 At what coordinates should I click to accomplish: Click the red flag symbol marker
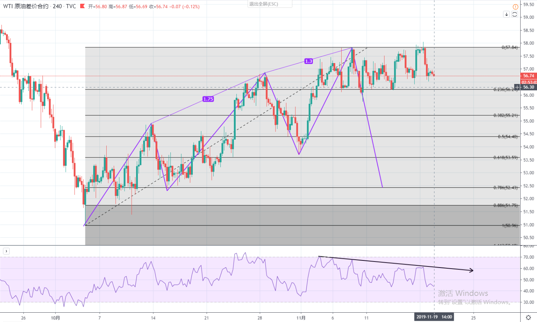[x=82, y=6]
